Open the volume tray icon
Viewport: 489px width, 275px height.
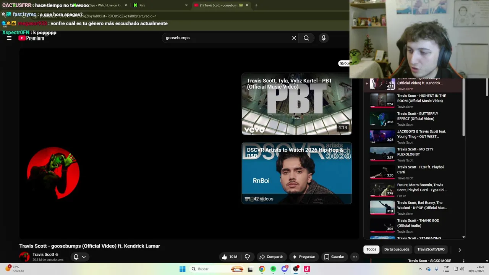click(x=462, y=269)
